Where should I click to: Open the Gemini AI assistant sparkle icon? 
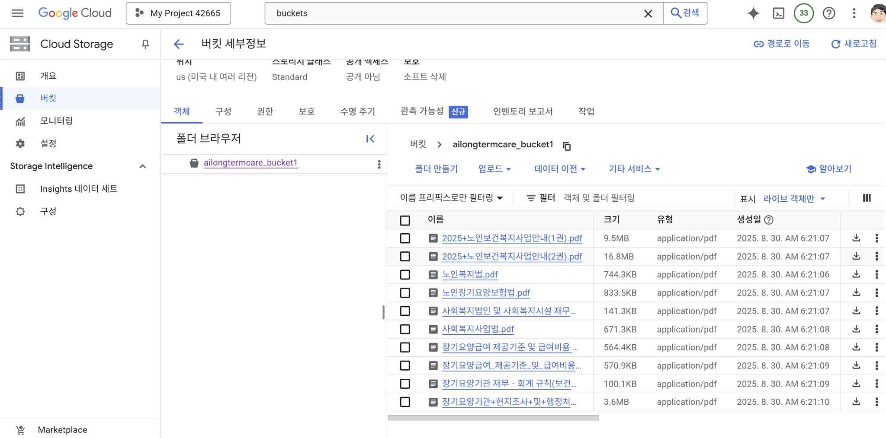pyautogui.click(x=753, y=13)
